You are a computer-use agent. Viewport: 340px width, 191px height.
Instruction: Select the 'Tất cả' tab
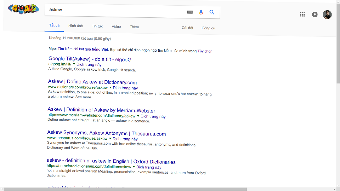pos(54,25)
